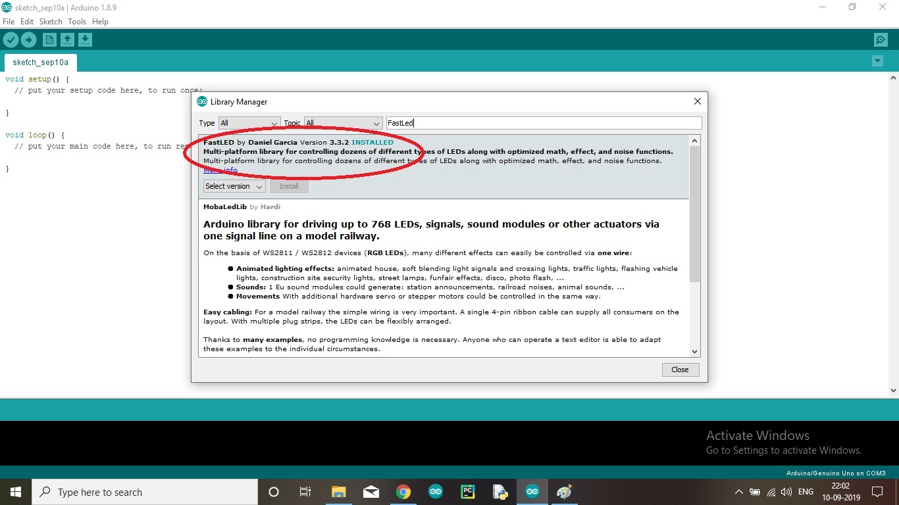The width and height of the screenshot is (899, 505).
Task: Expand the Type filter dropdown
Action: pos(249,123)
